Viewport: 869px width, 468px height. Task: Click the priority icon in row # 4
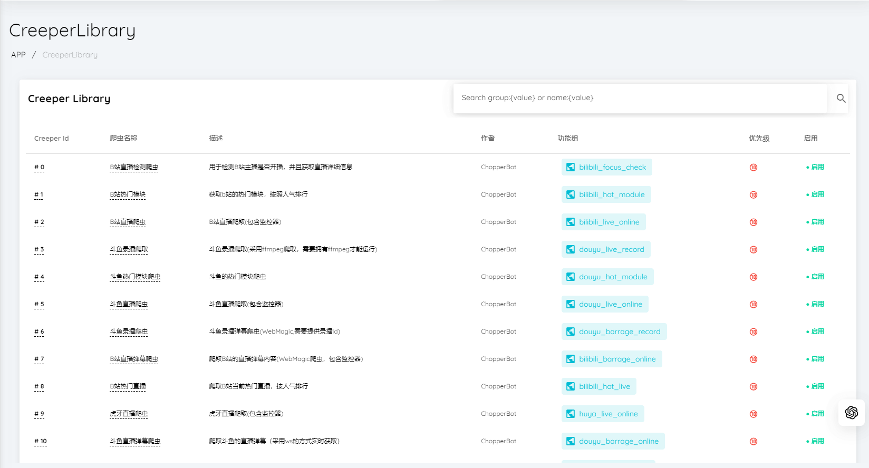pos(754,277)
